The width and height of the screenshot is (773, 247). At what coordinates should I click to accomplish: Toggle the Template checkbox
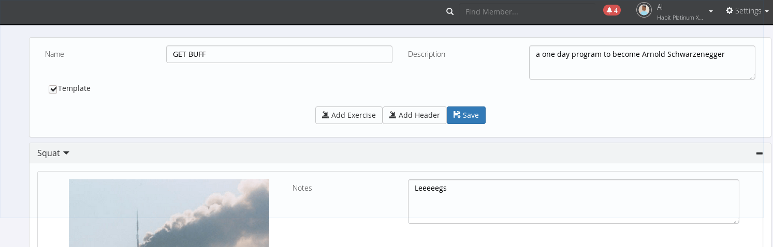point(53,89)
